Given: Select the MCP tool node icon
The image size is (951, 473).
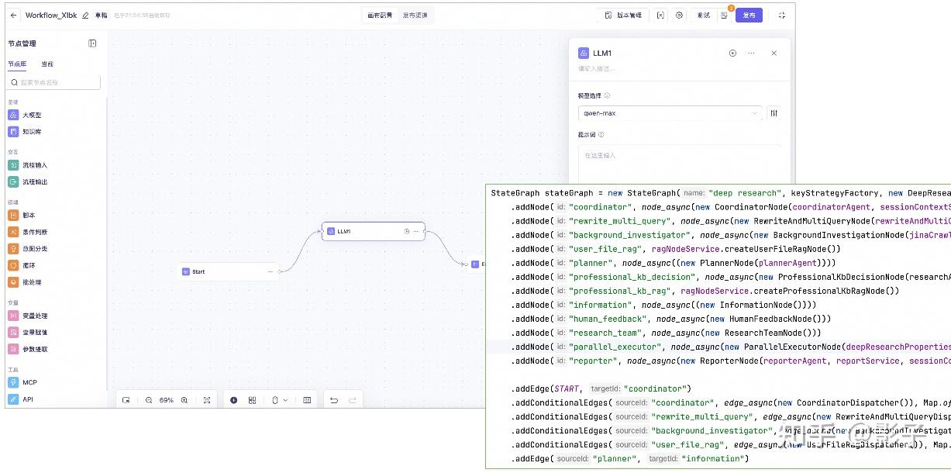Looking at the screenshot, I should coord(13,382).
